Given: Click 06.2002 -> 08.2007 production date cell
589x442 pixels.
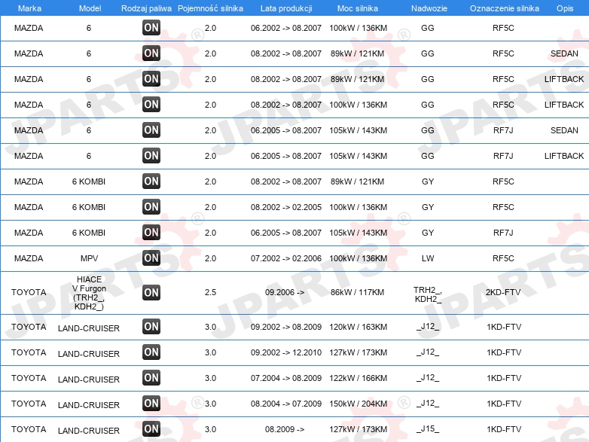Looking at the screenshot, I should point(286,28).
